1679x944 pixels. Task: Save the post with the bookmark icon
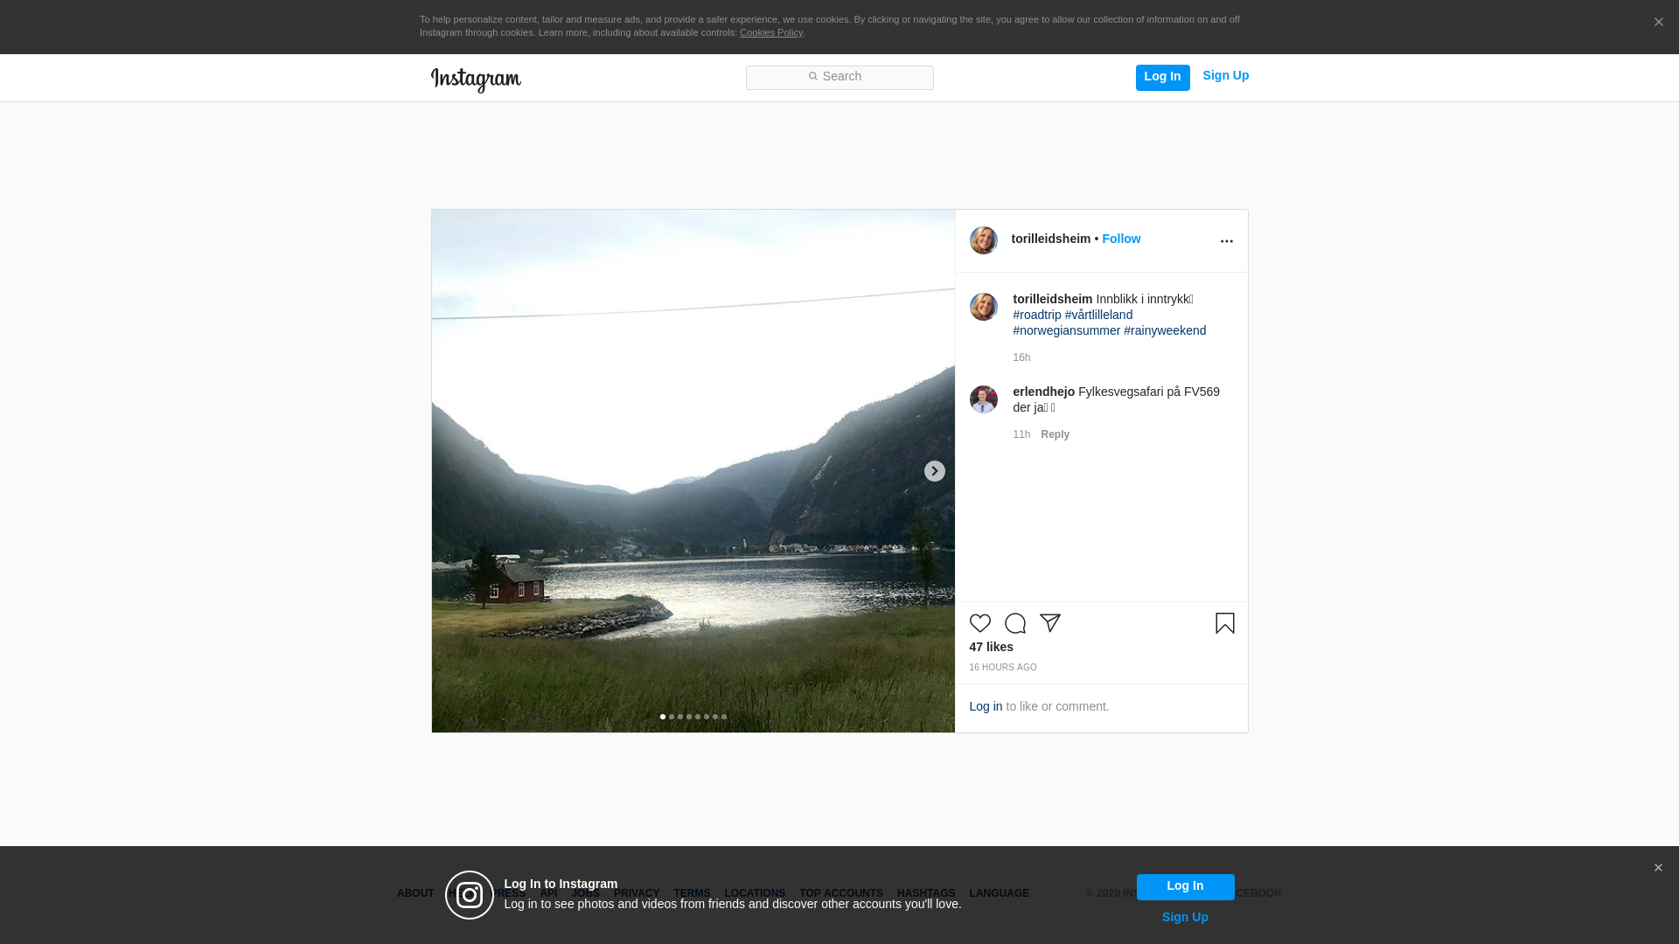tap(1224, 623)
